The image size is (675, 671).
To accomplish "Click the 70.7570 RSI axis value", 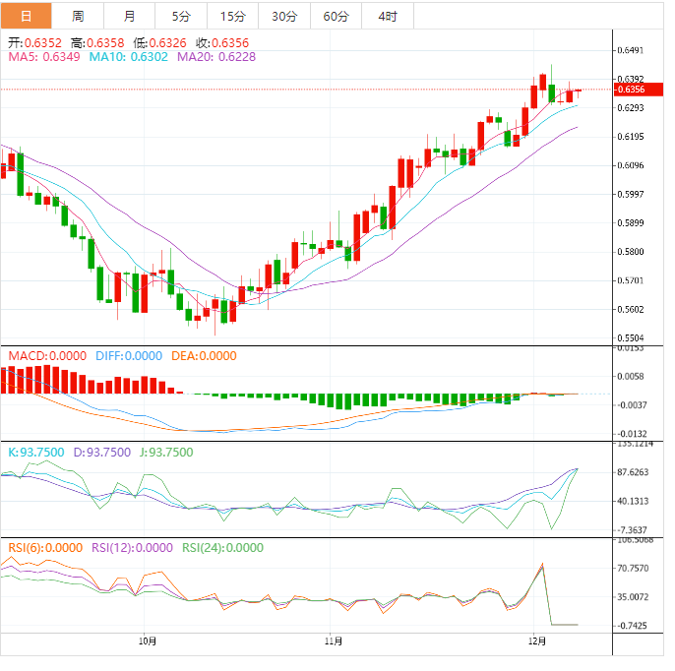I will (633, 568).
